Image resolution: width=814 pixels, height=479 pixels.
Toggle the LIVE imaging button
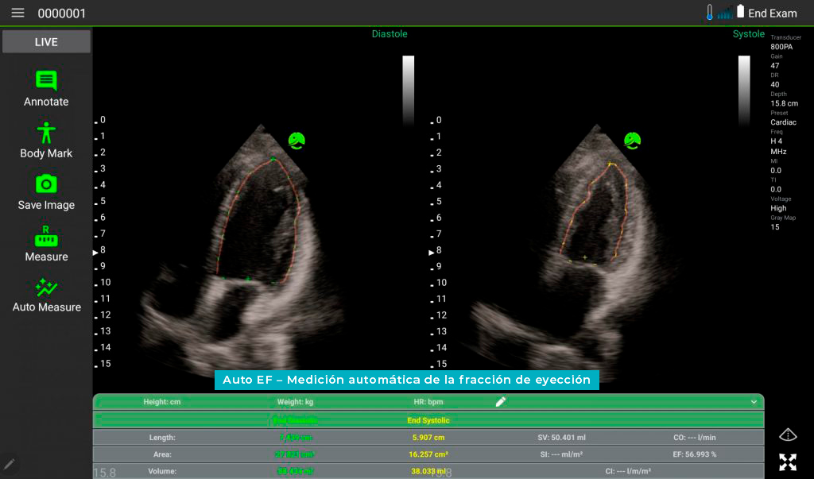coord(46,42)
